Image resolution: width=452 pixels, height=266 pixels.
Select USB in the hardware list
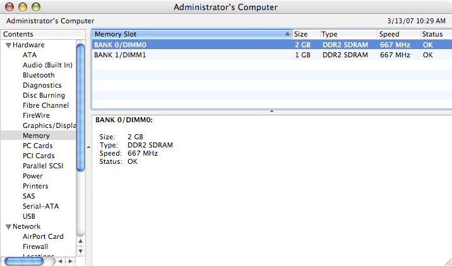coord(29,216)
